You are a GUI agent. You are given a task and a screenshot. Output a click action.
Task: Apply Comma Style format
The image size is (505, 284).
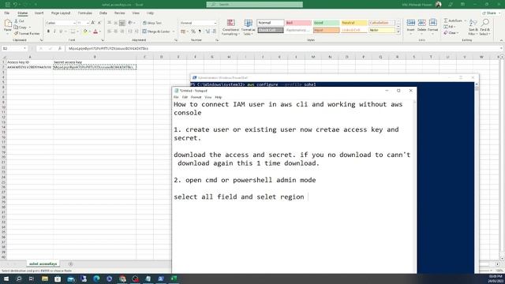tap(200, 32)
